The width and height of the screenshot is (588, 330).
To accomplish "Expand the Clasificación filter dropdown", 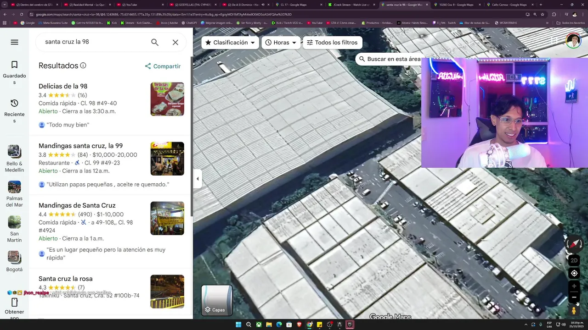I will (x=230, y=42).
